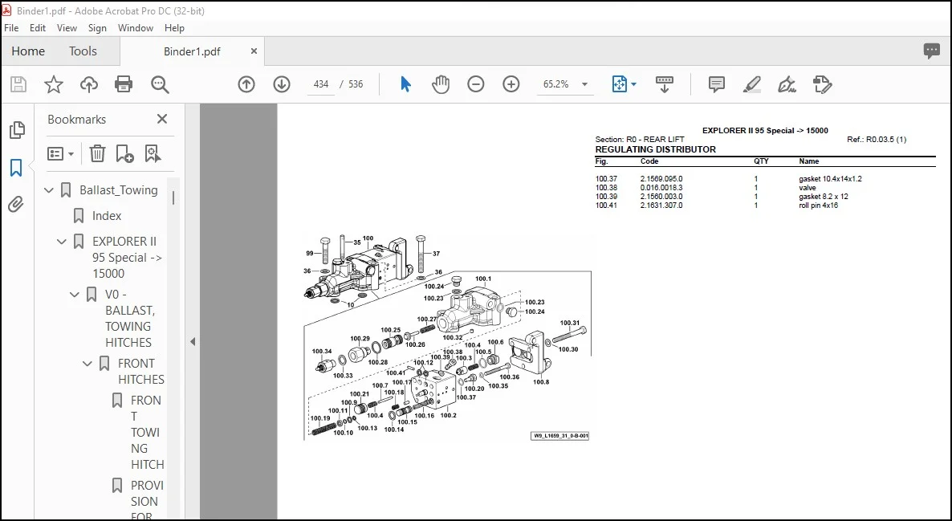The width and height of the screenshot is (952, 521).
Task: Close the Binder1.pdf tab
Action: (x=254, y=51)
